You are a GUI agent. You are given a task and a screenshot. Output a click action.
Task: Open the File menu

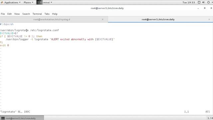3,14
